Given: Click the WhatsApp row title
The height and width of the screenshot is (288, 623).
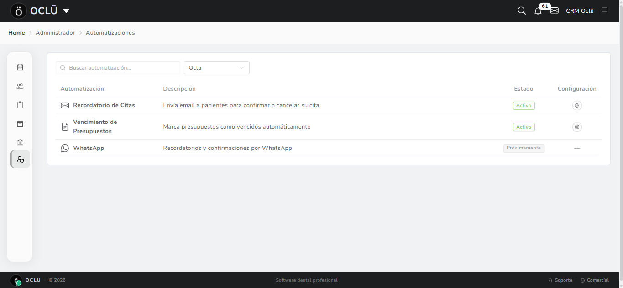Looking at the screenshot, I should point(89,148).
